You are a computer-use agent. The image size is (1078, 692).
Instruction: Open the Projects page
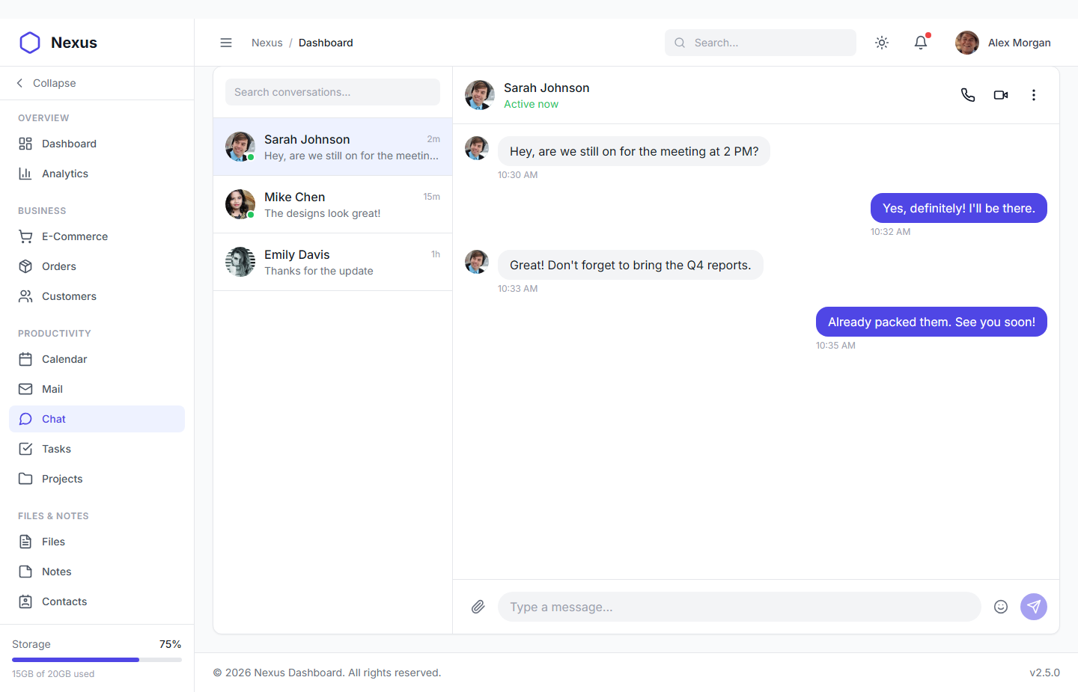pyautogui.click(x=97, y=479)
